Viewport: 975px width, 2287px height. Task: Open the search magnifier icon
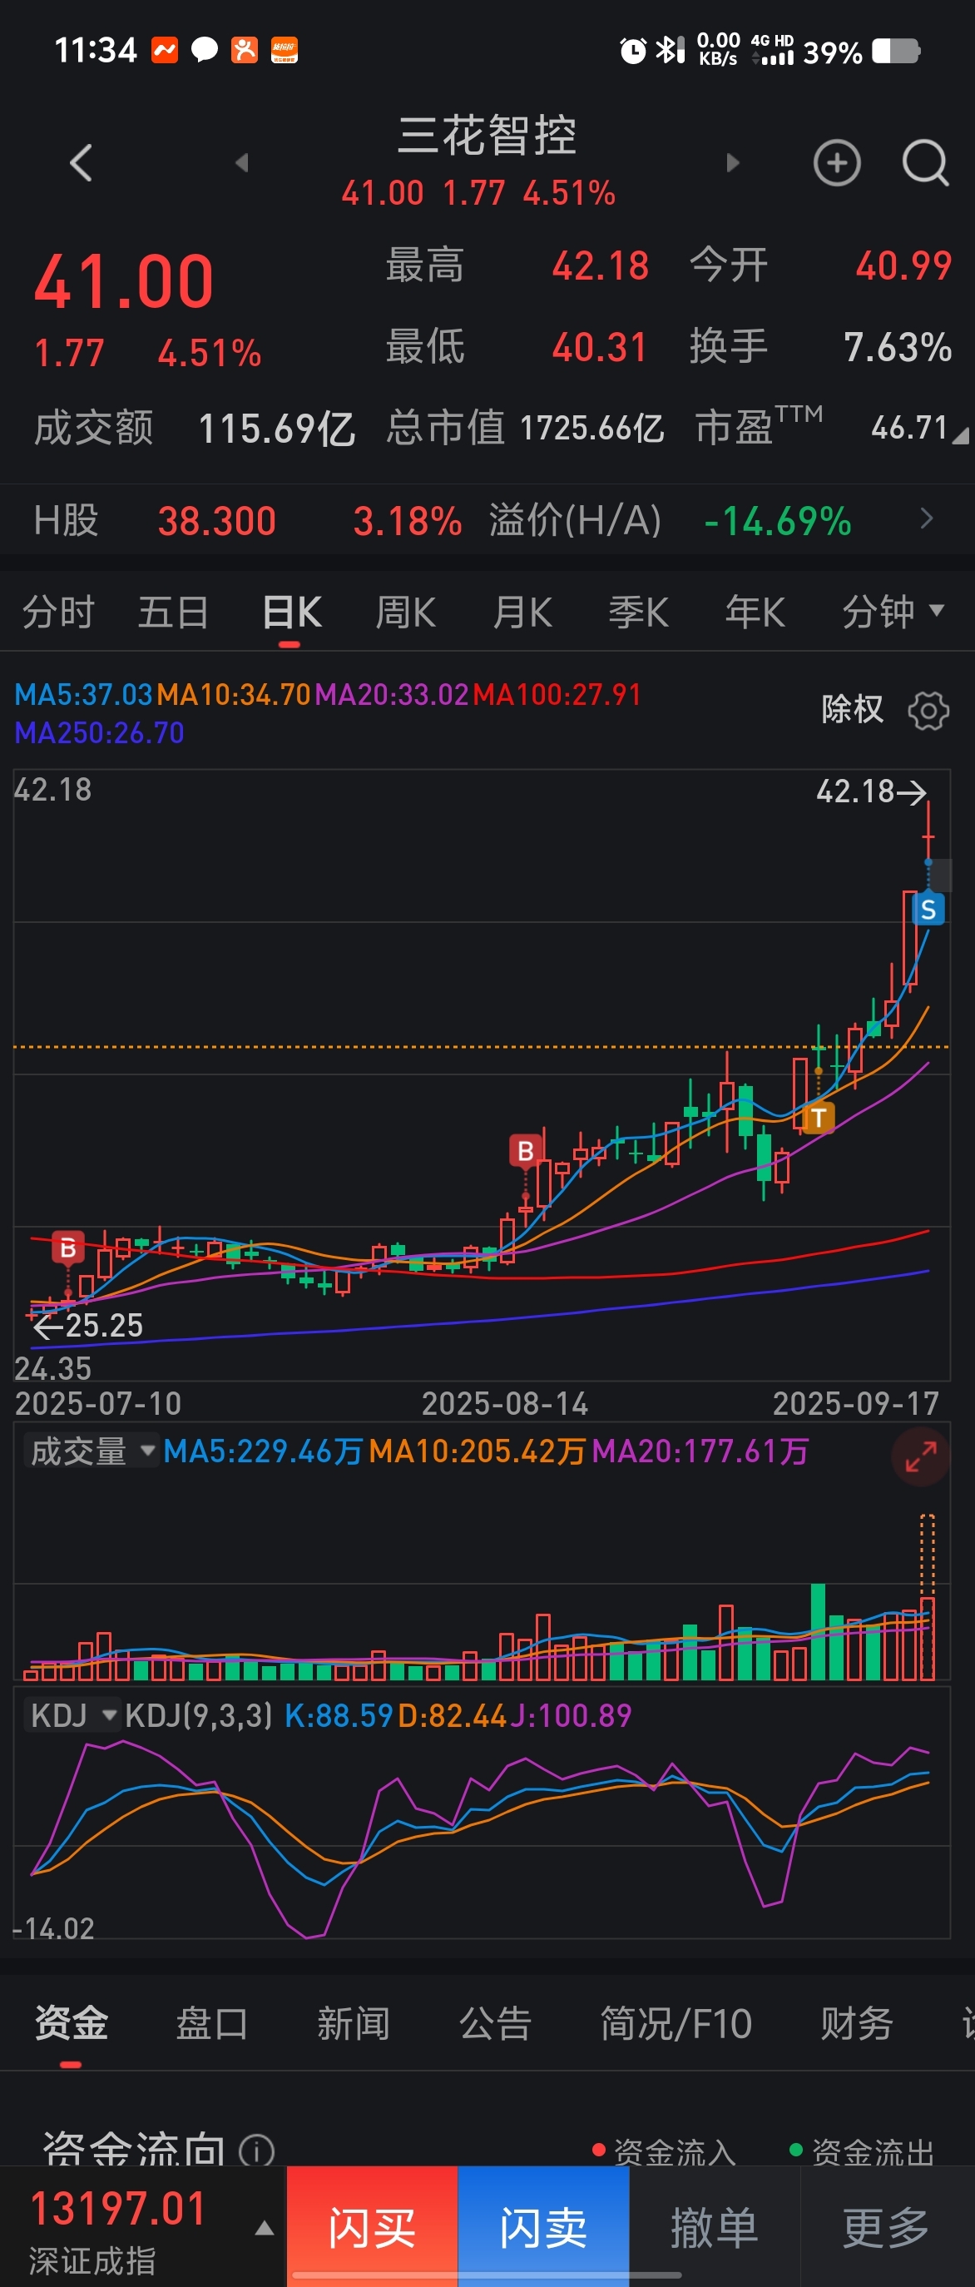pyautogui.click(x=925, y=162)
